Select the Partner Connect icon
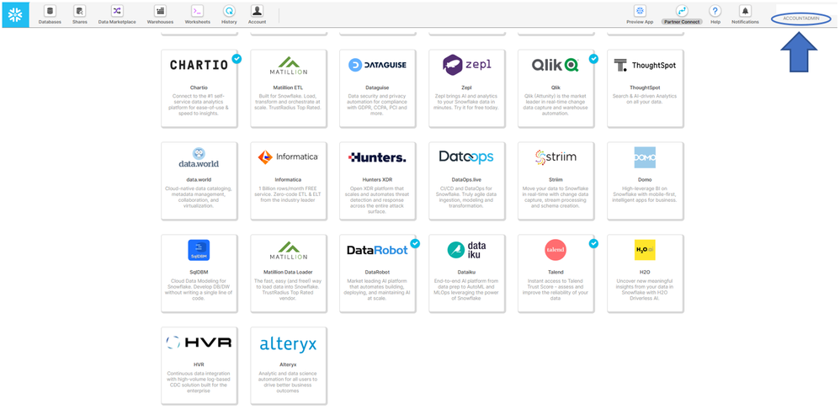 pos(682,11)
